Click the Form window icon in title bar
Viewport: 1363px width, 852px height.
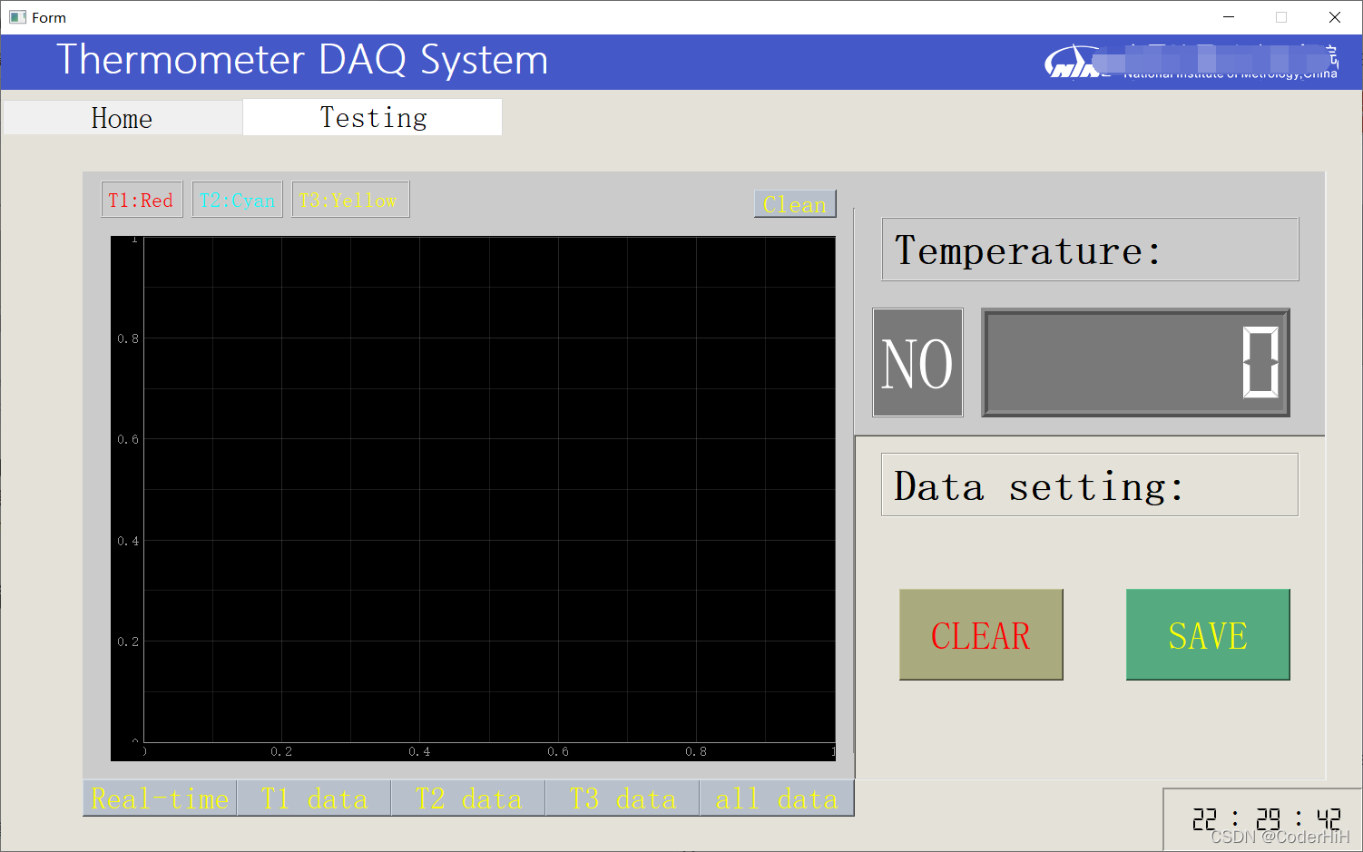(x=17, y=17)
